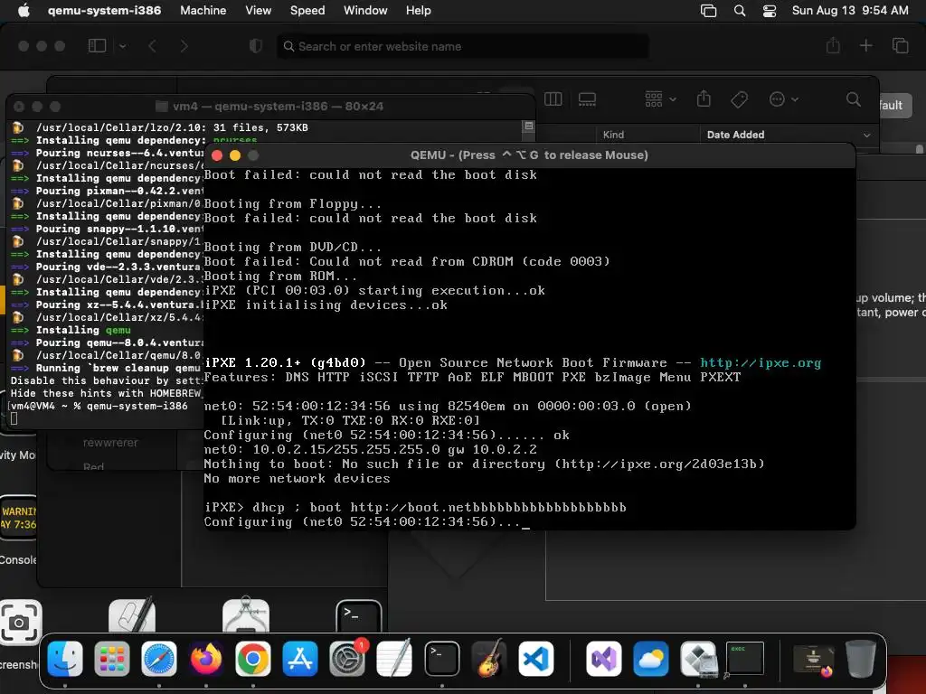Open App Store from the dock
This screenshot has width=926, height=694.
tap(300, 659)
